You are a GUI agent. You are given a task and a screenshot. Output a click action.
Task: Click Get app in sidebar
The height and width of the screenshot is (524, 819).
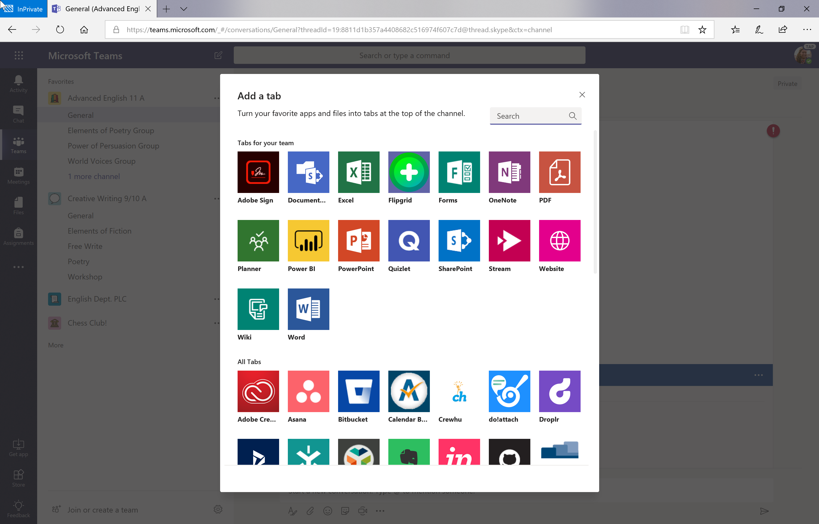[18, 448]
